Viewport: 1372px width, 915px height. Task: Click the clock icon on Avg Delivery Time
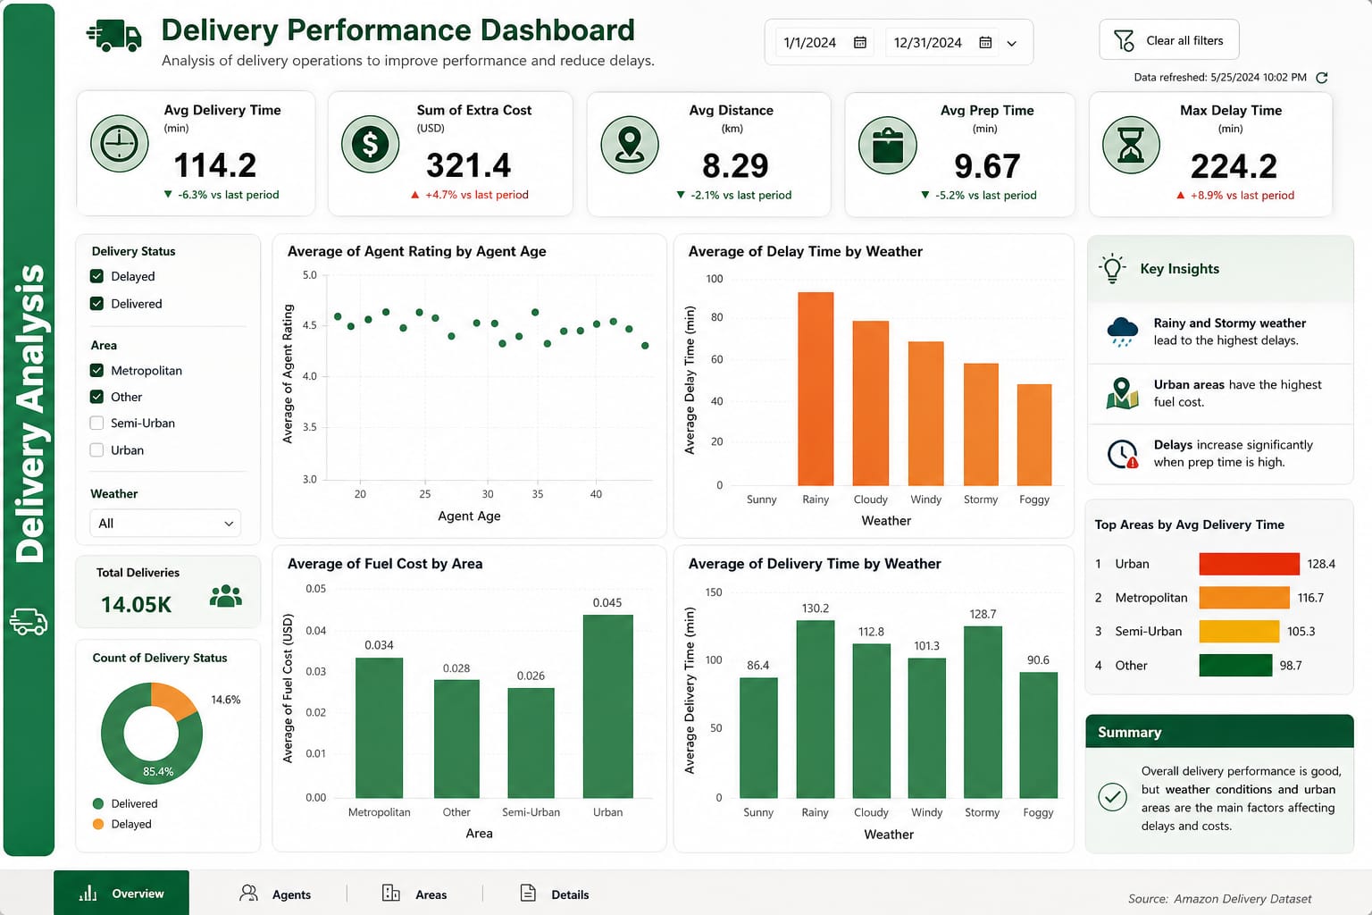coord(120,143)
